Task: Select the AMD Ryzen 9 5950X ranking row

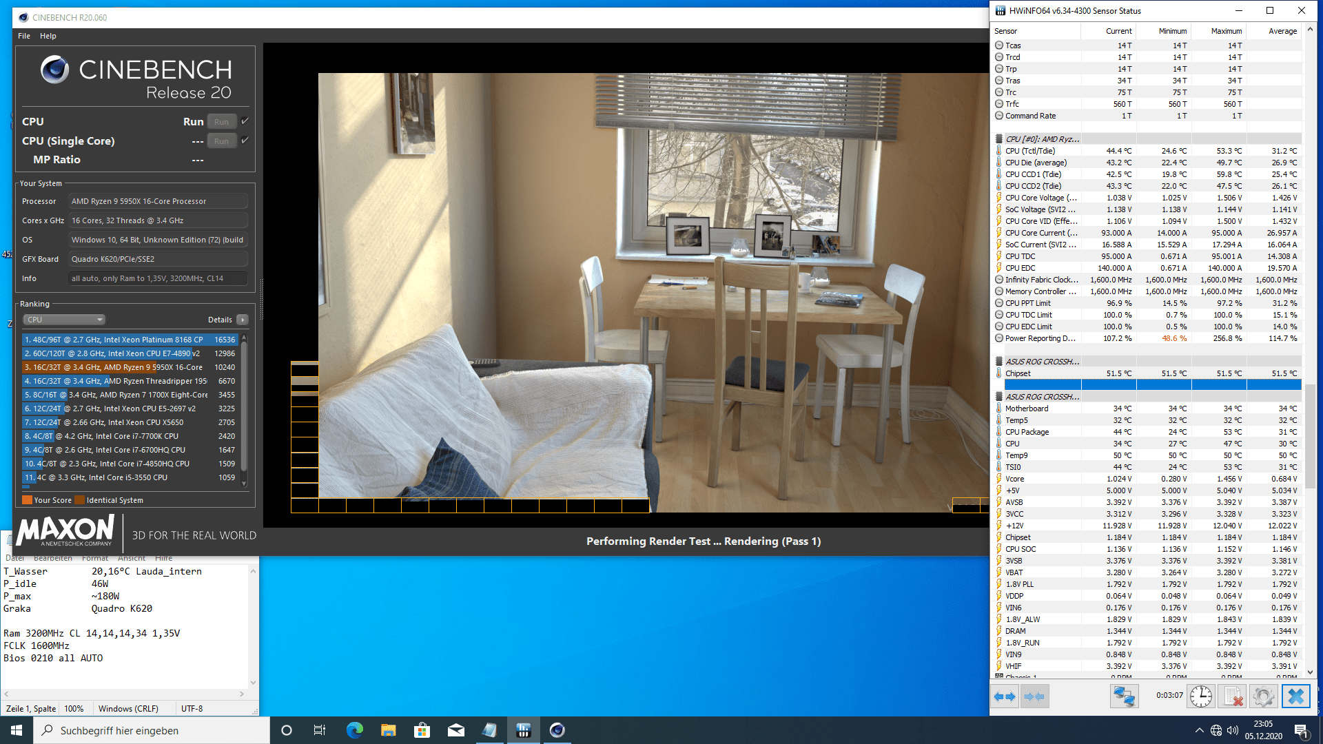Action: (x=130, y=367)
